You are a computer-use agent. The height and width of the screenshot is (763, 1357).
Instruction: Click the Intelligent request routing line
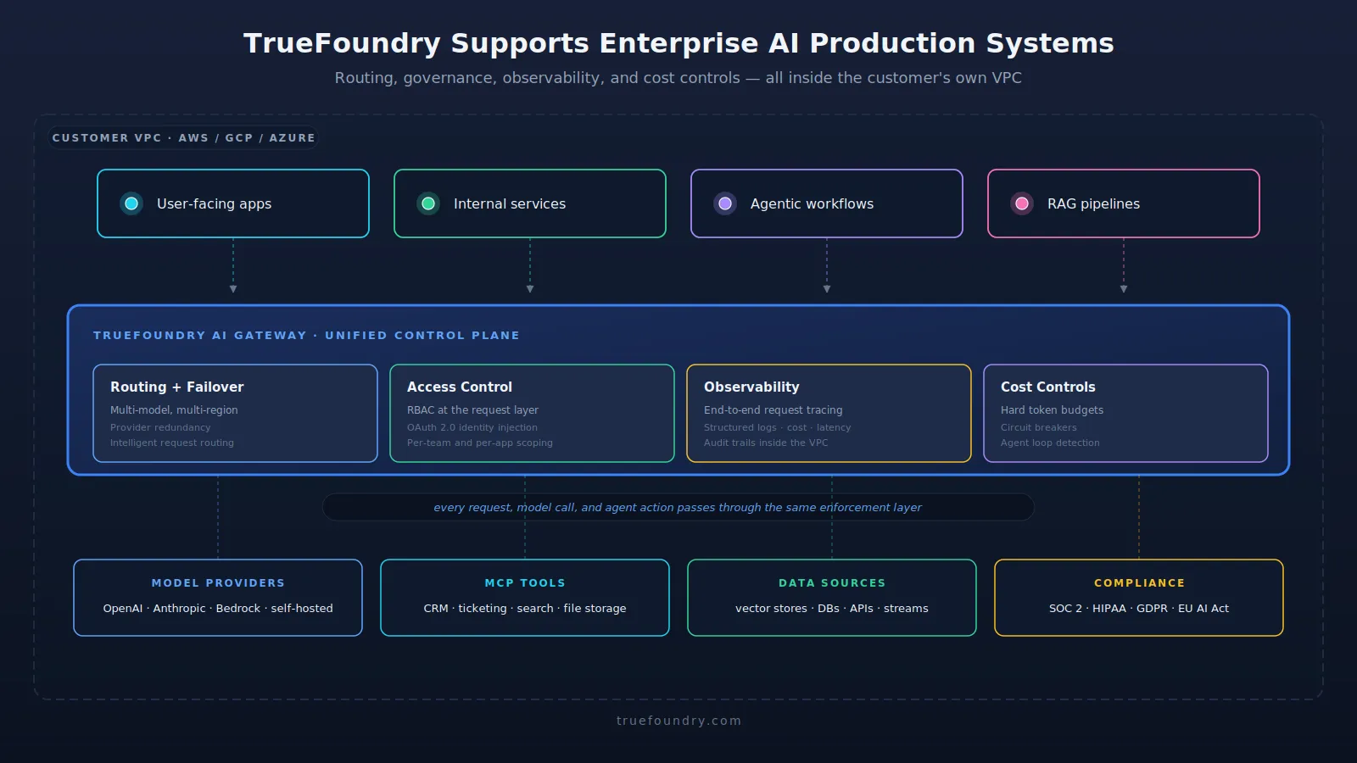172,443
